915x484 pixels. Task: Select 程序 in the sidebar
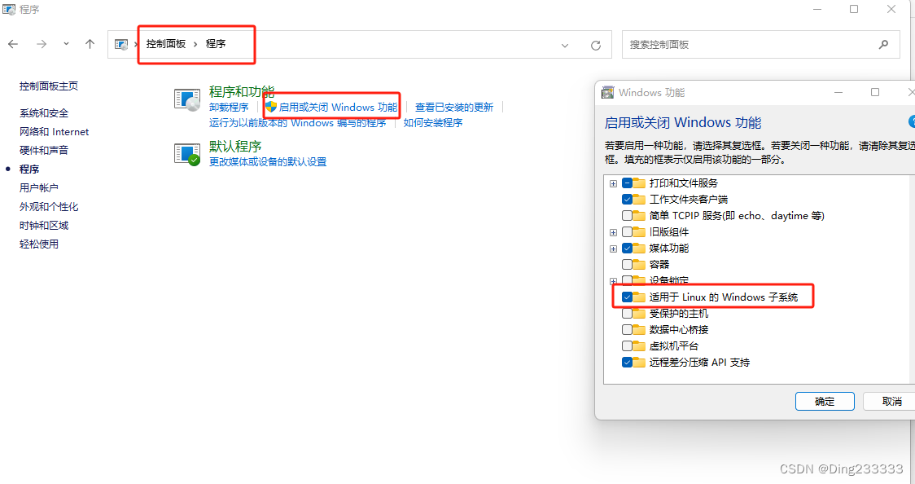click(x=29, y=169)
